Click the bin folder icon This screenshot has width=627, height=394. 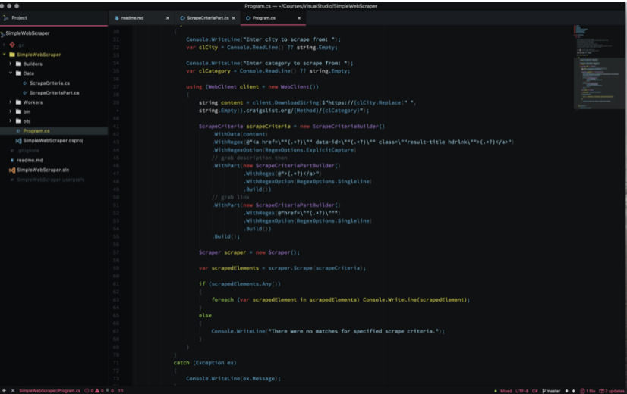tap(18, 112)
